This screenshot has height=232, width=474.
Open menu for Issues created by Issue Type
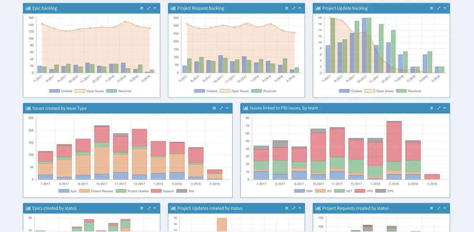coord(214,108)
